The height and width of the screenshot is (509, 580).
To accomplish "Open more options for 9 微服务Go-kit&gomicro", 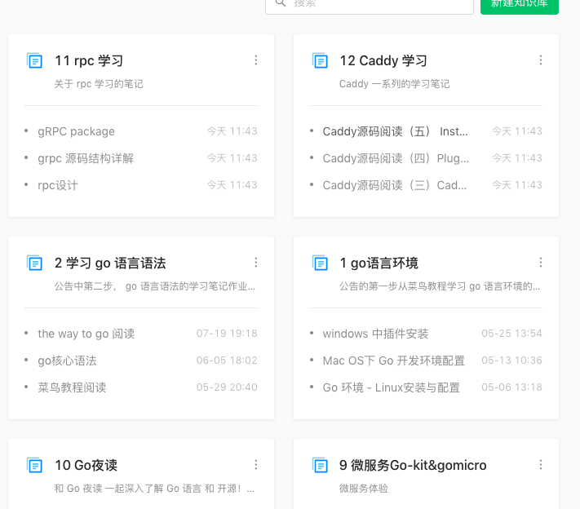I will coord(541,465).
